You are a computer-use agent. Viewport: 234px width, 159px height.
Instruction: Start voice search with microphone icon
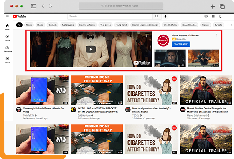pos(165,17)
